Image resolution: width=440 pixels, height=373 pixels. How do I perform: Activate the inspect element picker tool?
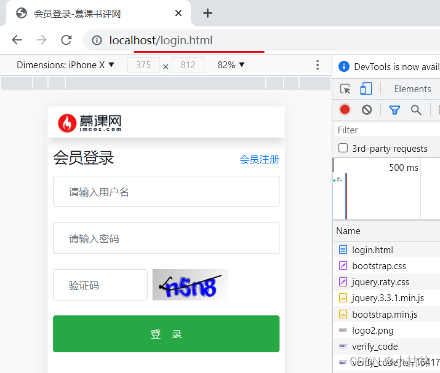pyautogui.click(x=345, y=89)
